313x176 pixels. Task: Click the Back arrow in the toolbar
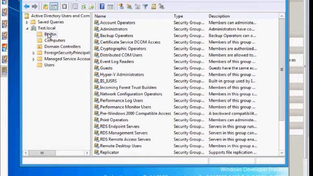(x=26, y=6)
